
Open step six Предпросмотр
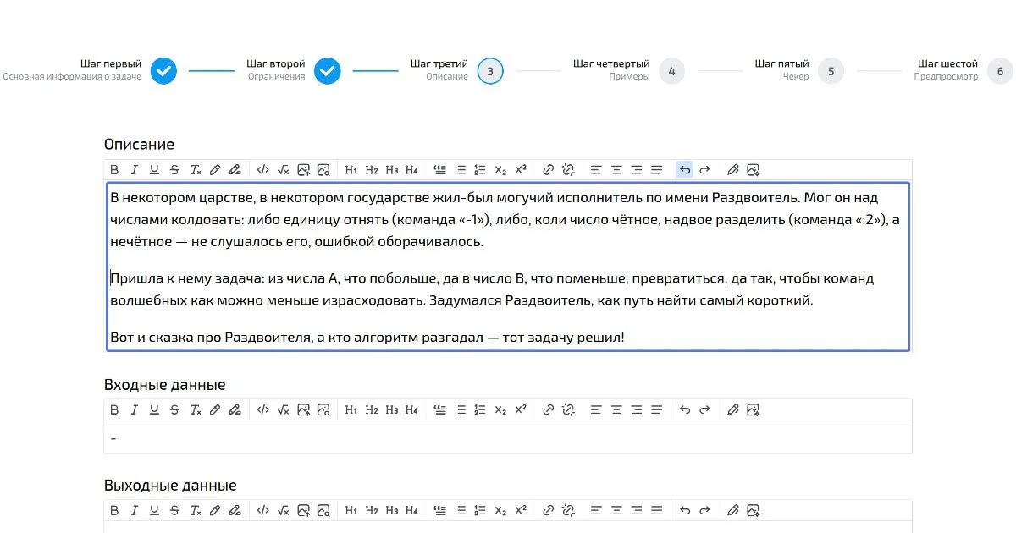999,71
